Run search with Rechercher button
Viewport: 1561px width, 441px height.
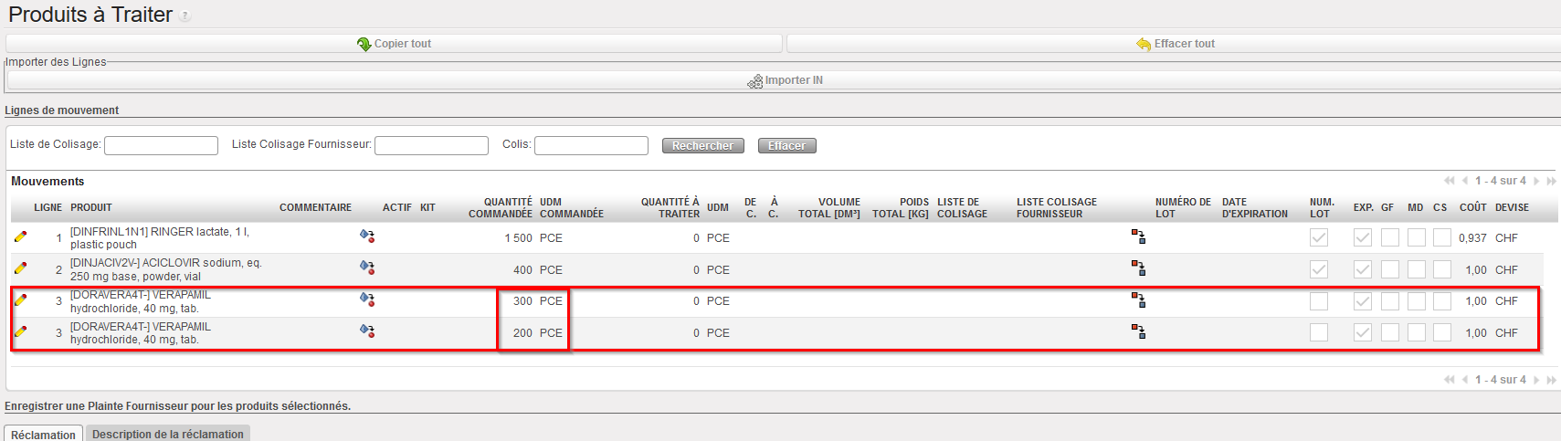[703, 146]
